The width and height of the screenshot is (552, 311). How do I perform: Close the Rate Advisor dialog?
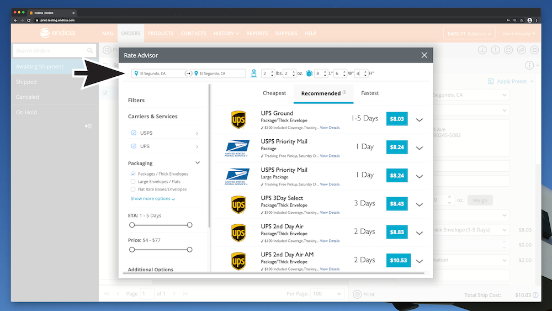click(424, 55)
